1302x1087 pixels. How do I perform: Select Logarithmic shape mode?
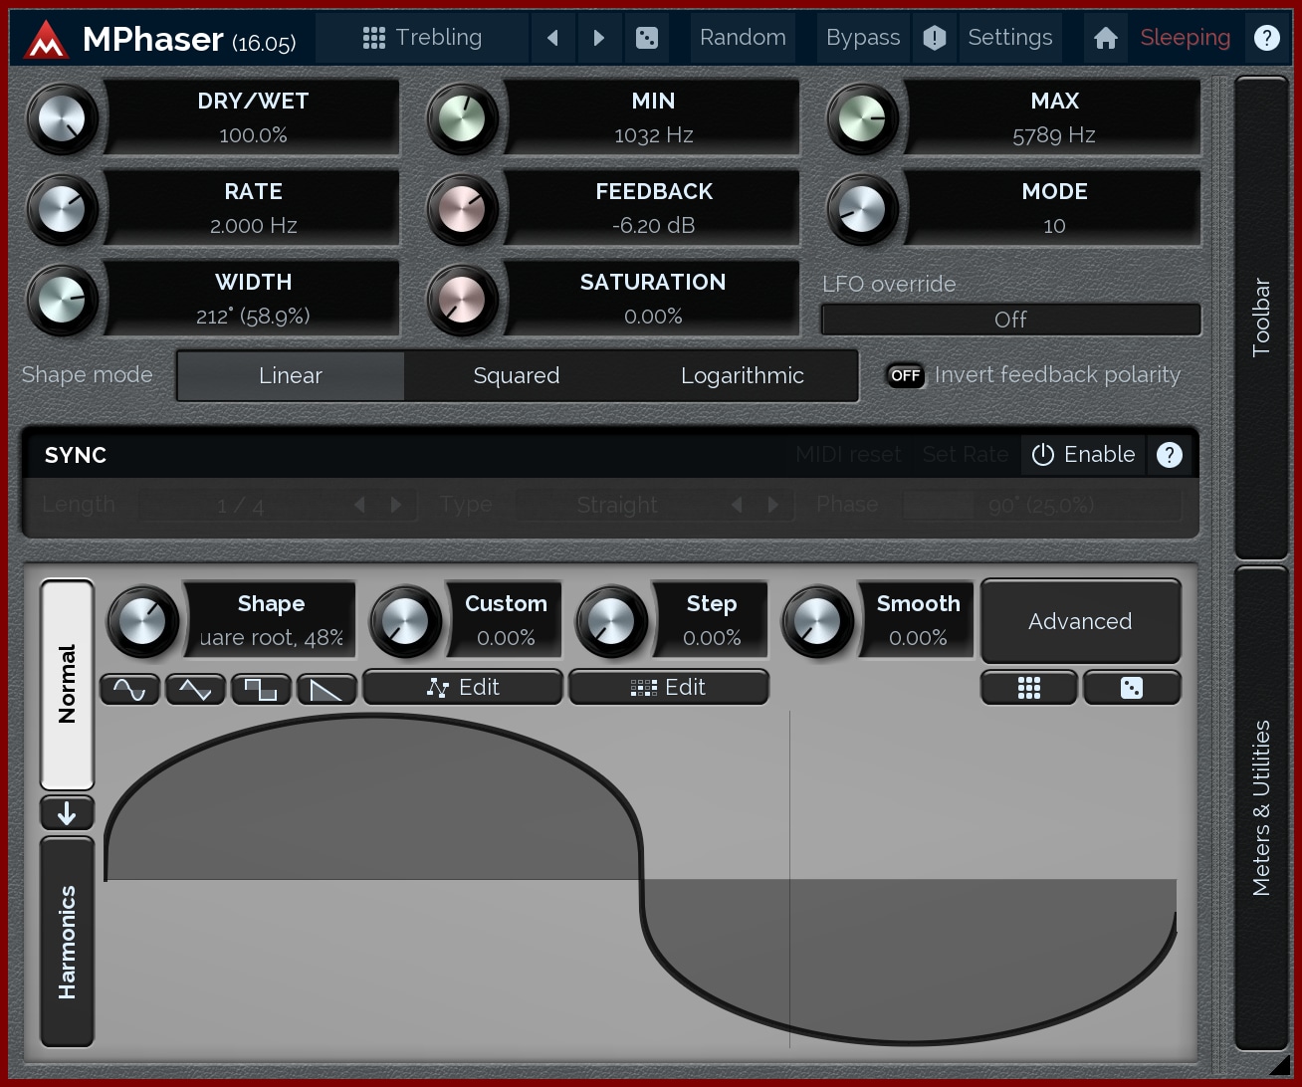[743, 375]
